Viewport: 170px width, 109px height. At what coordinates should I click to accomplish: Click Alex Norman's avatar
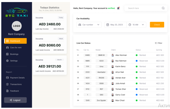click(113, 55)
